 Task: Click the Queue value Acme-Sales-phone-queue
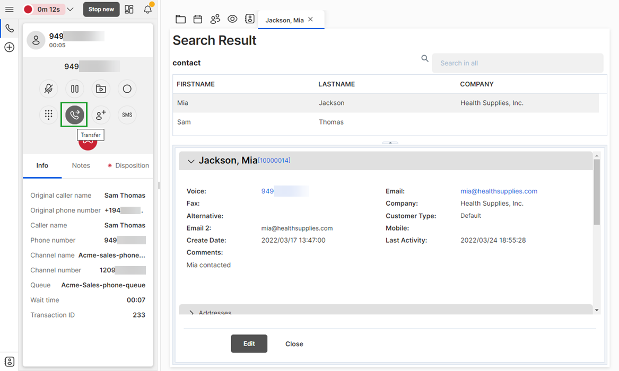tap(103, 285)
